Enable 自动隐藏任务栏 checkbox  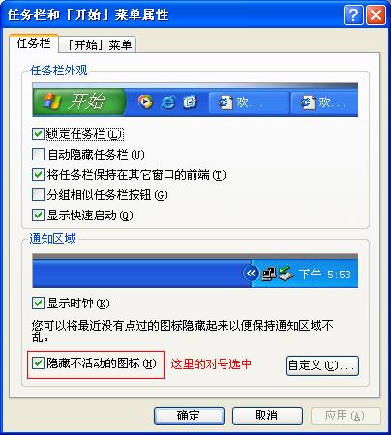38,154
